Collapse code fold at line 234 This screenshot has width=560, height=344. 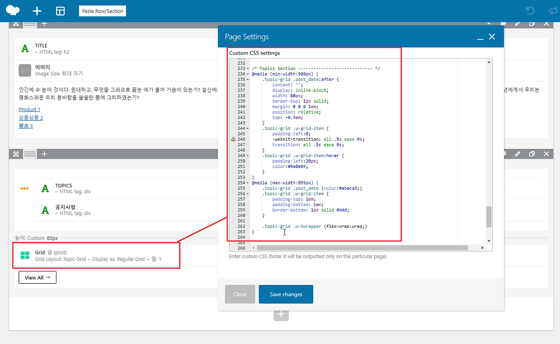[x=248, y=74]
